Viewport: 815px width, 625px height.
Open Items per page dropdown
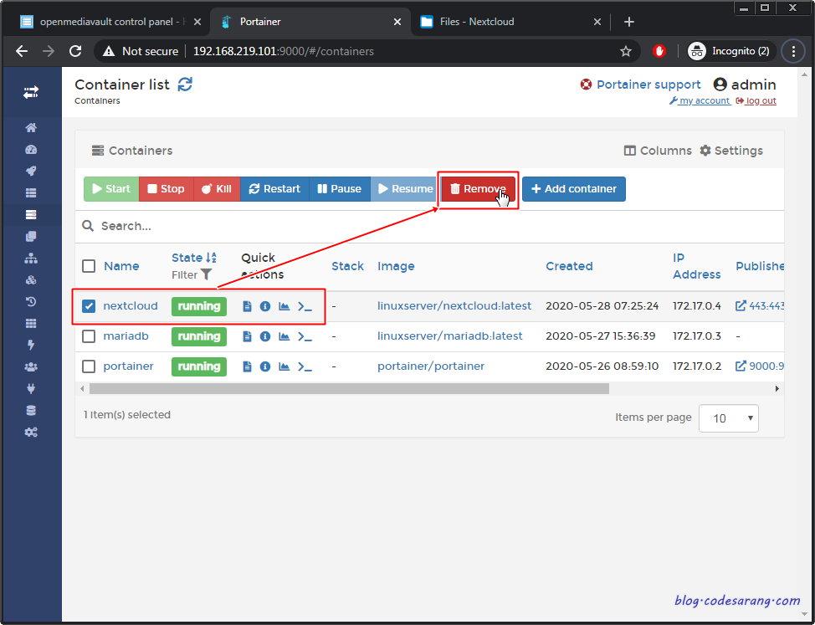(x=729, y=418)
